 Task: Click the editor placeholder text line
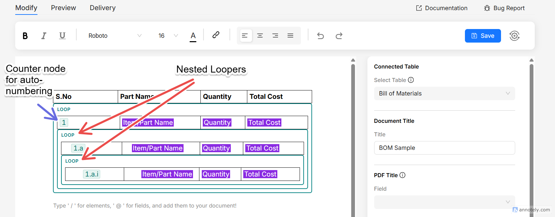[145, 206]
